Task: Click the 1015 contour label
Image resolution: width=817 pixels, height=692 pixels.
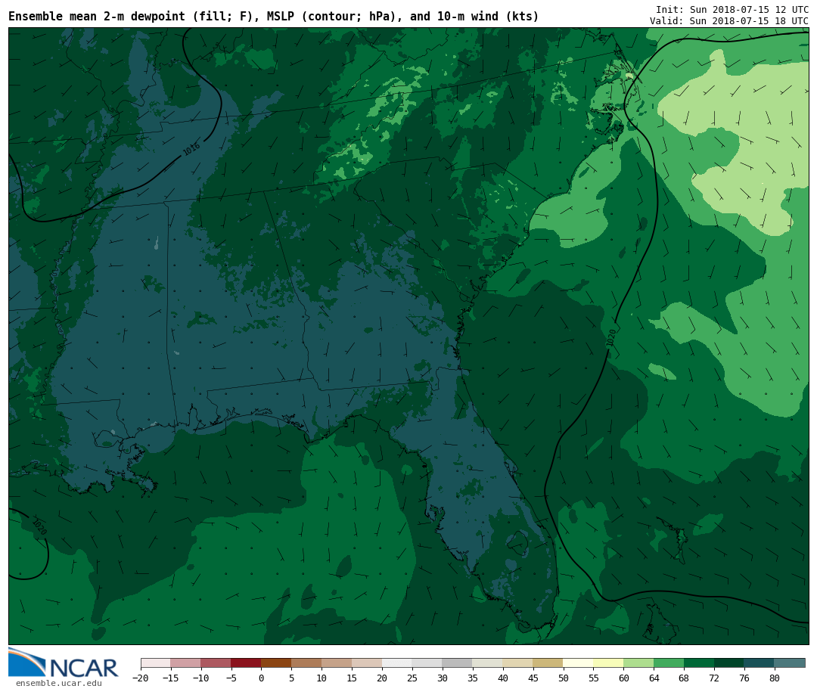Action: tap(192, 149)
